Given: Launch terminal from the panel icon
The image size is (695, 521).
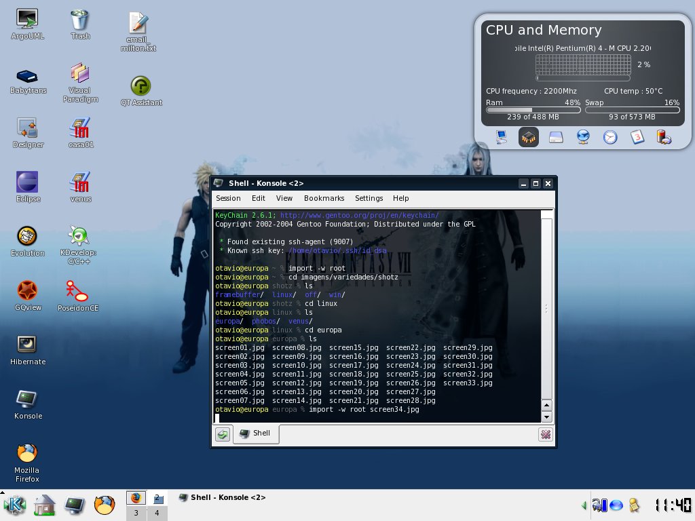Looking at the screenshot, I should 75,505.
